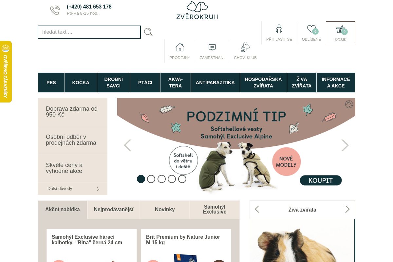393x262 pixels.
Task: Click the Ověřeno zákazníky yellow side badge
Action: click(x=6, y=72)
